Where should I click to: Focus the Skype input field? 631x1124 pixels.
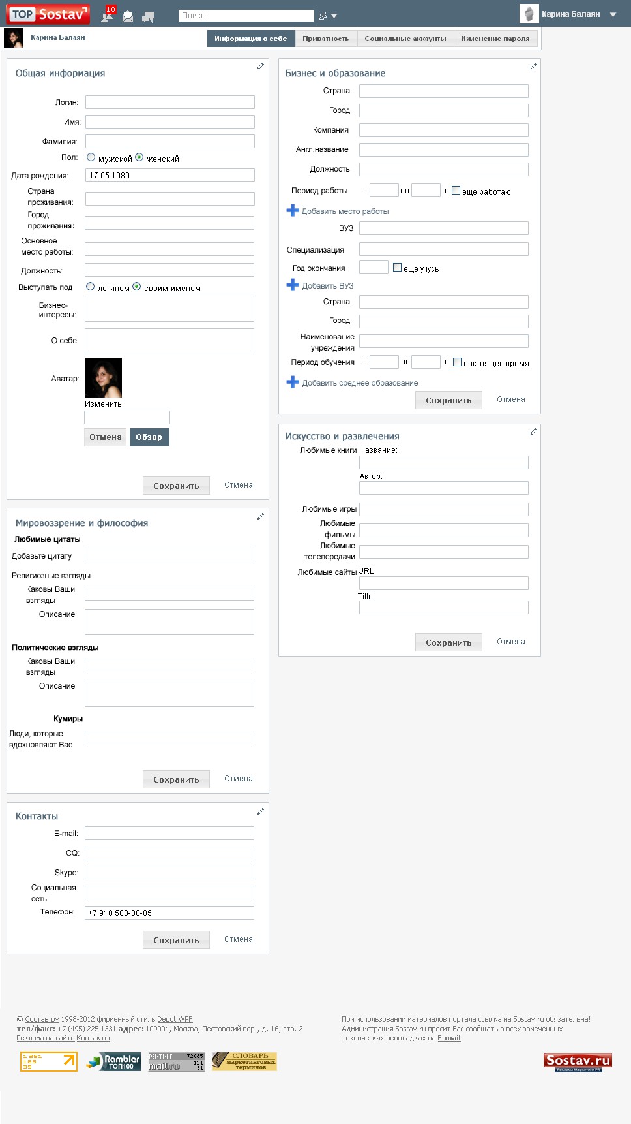pyautogui.click(x=169, y=873)
